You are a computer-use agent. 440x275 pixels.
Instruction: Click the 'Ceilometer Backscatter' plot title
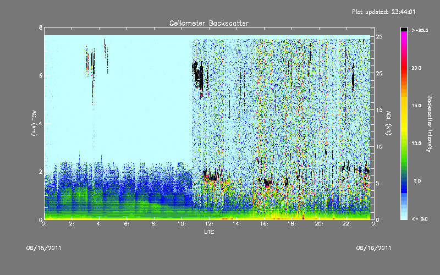(209, 23)
